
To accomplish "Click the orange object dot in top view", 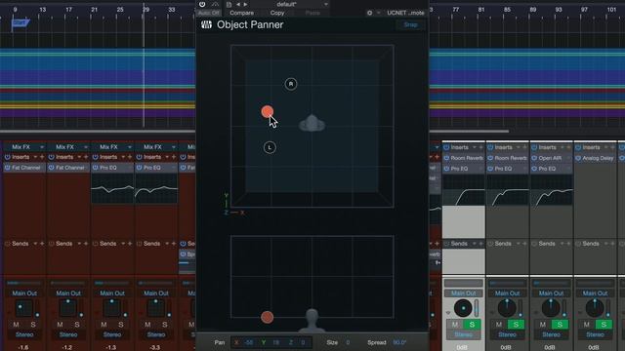I will coord(267,111).
